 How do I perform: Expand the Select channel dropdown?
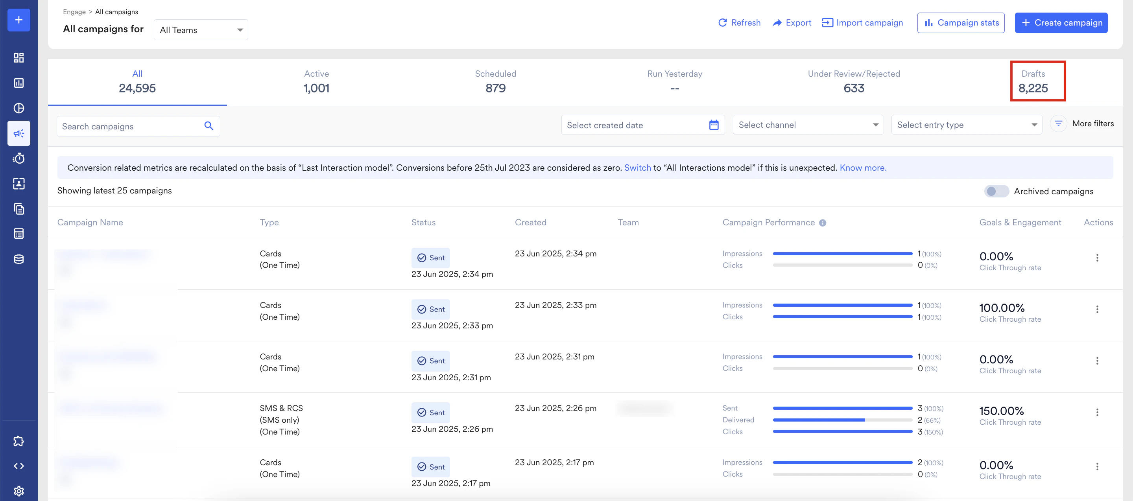pos(808,125)
